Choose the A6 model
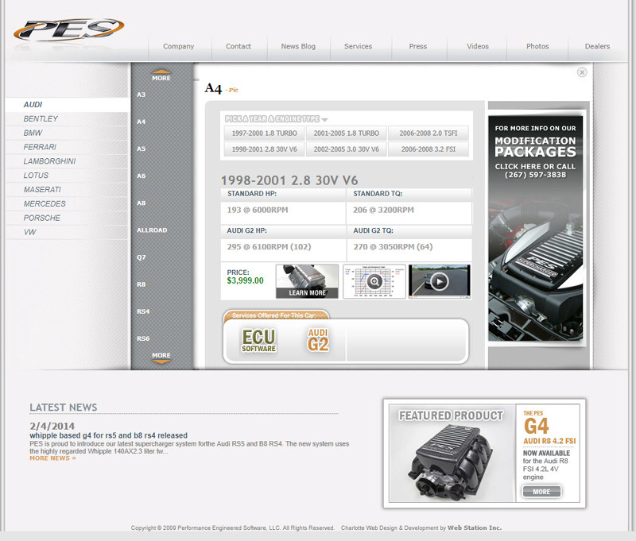The image size is (636, 541). tap(141, 176)
